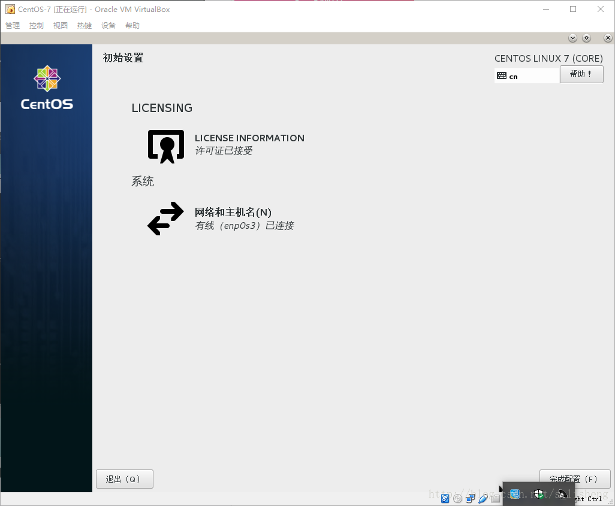Click the network adapter status icon
The image size is (615, 506).
pos(471,499)
